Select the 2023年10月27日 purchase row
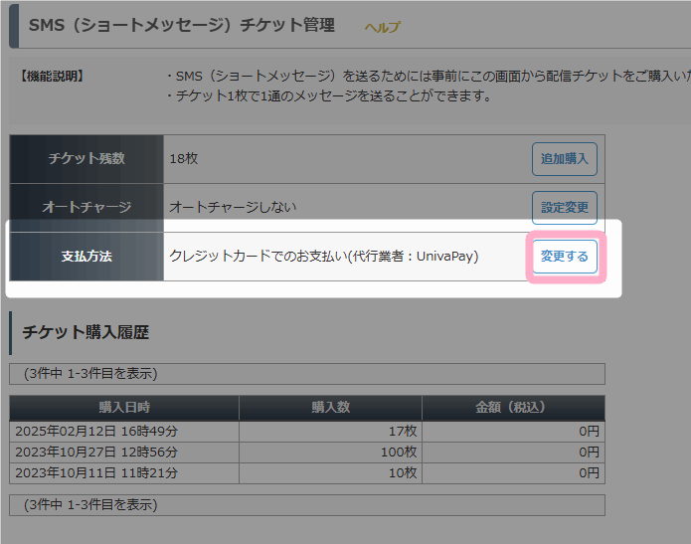Screen dimensions: 691x544 pos(307,453)
